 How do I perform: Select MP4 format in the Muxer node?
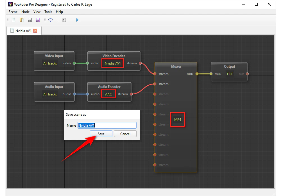tap(178, 120)
